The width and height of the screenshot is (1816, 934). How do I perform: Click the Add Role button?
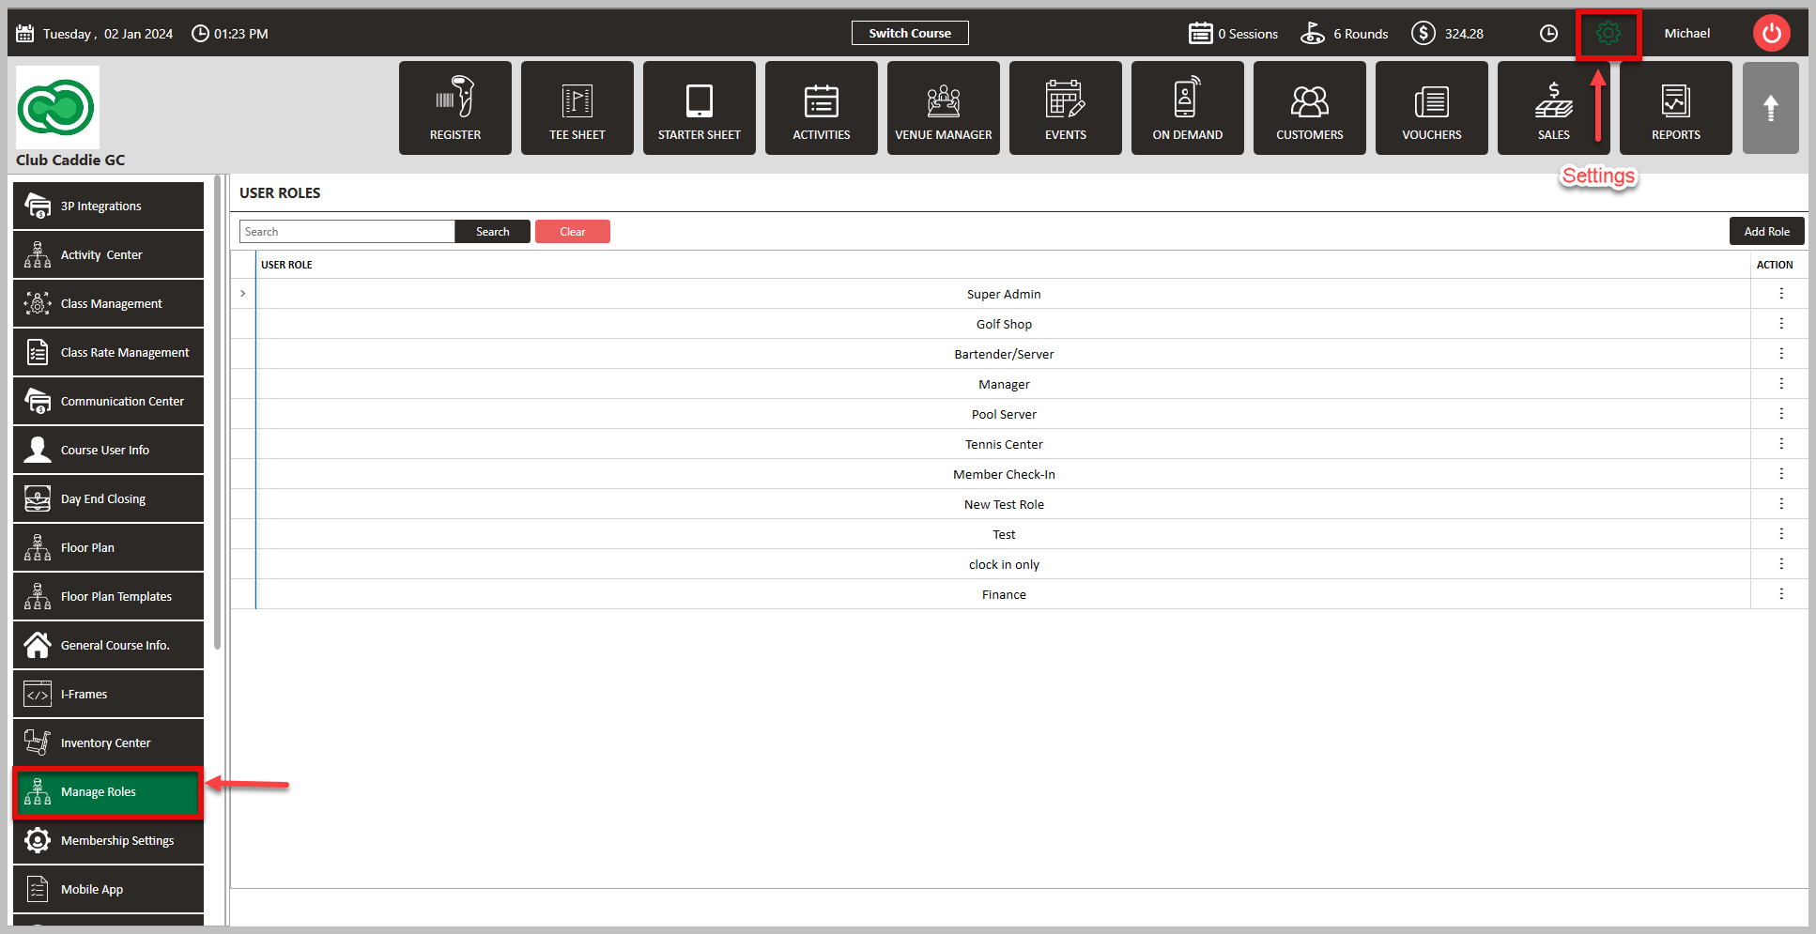pos(1767,231)
